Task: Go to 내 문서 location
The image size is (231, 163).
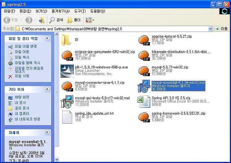Action: coord(20,103)
